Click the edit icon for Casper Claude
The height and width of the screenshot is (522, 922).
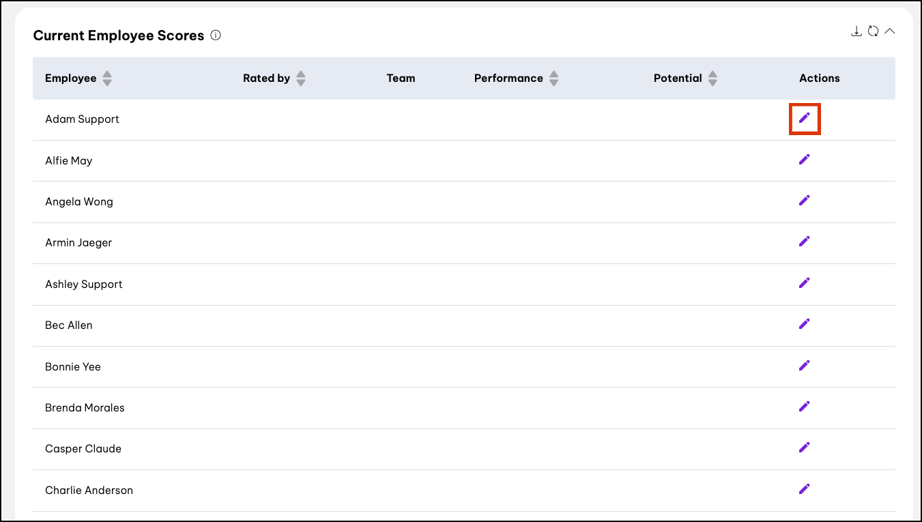click(804, 448)
